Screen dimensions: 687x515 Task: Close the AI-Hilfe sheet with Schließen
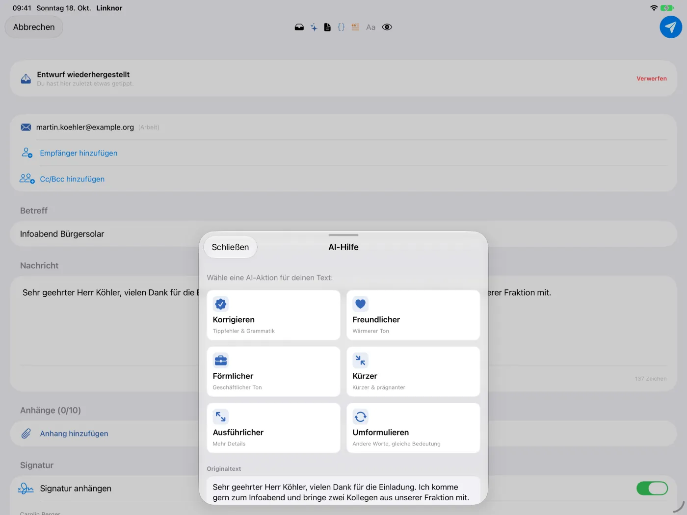click(x=230, y=247)
